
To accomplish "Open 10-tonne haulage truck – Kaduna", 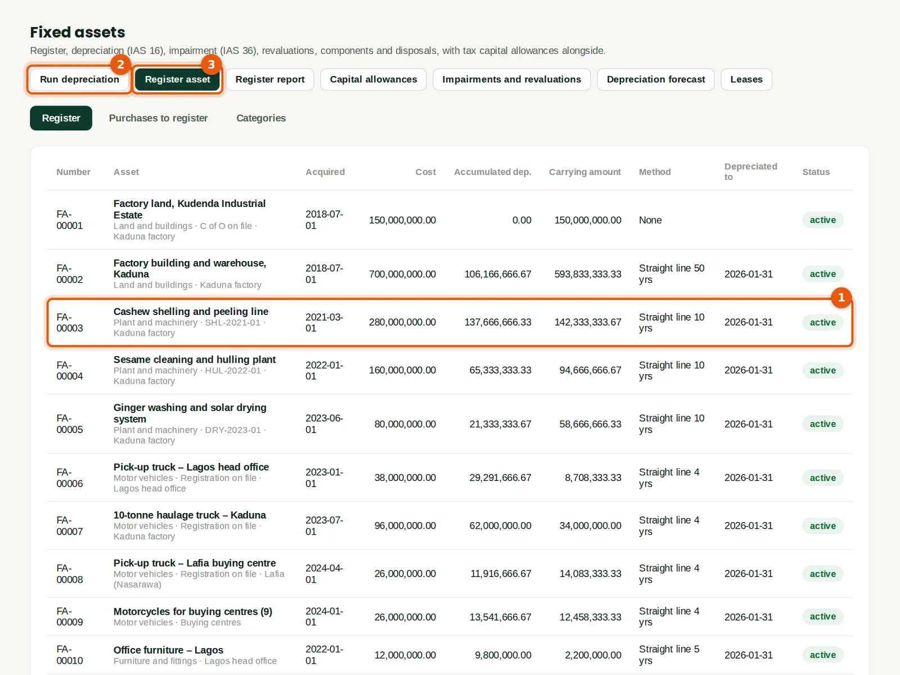I will tap(190, 515).
